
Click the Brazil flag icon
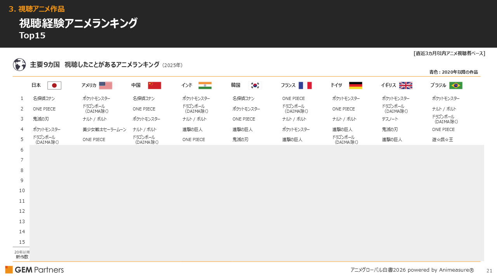pos(455,85)
